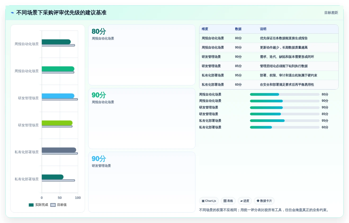Click the 进度 tag chip
Viewport: 349px width, 223px height.
(245, 201)
